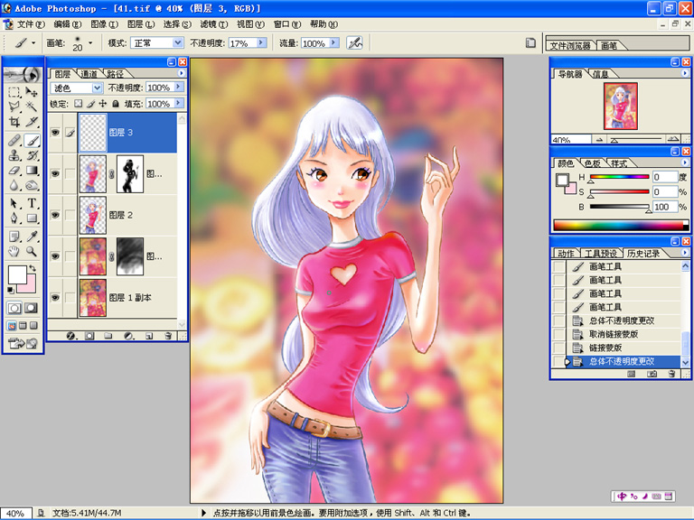Viewport: 694px width, 520px height.
Task: Reset default foreground and background colors
Action: 11,290
